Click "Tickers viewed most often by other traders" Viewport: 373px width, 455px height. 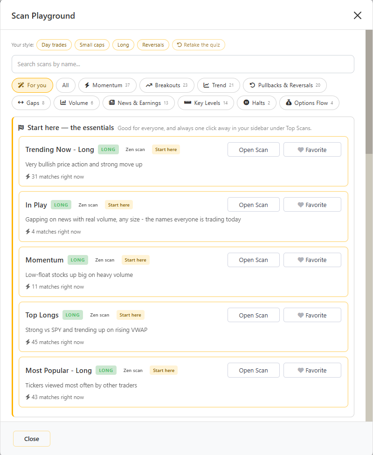point(81,386)
